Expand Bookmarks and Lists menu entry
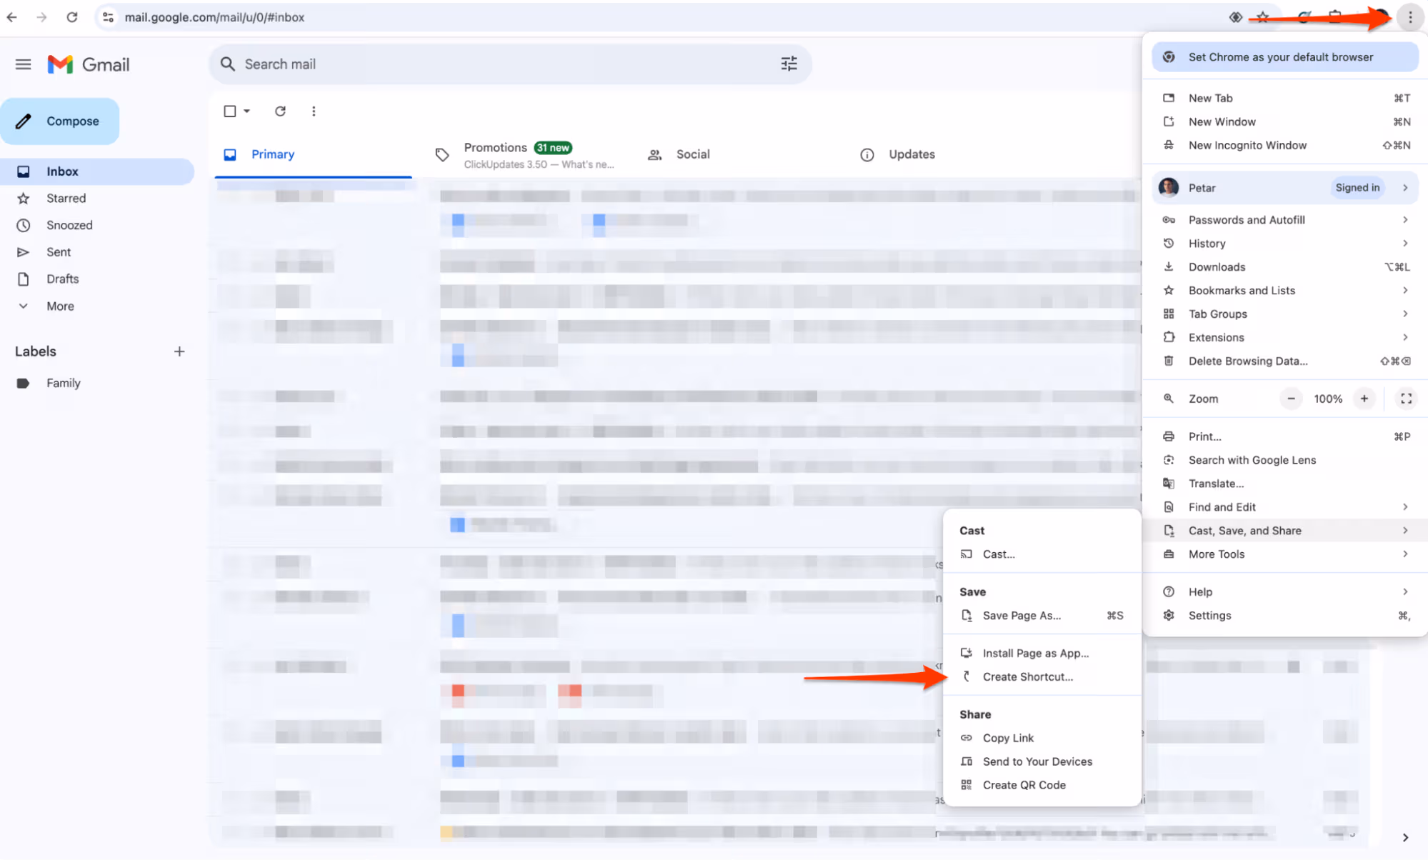The height and width of the screenshot is (860, 1428). click(1241, 290)
